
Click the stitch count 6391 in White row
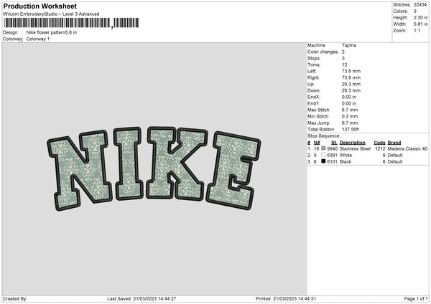(332, 156)
